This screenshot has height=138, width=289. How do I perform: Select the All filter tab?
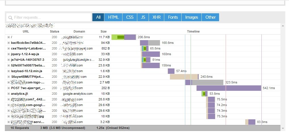pyautogui.click(x=98, y=17)
